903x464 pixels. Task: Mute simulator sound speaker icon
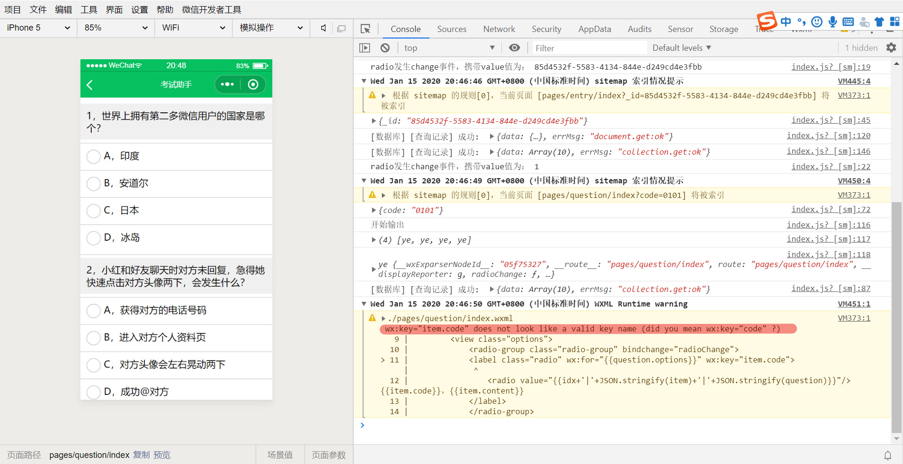click(323, 28)
